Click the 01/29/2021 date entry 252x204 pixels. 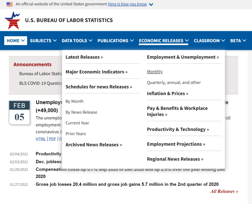(x=19, y=170)
